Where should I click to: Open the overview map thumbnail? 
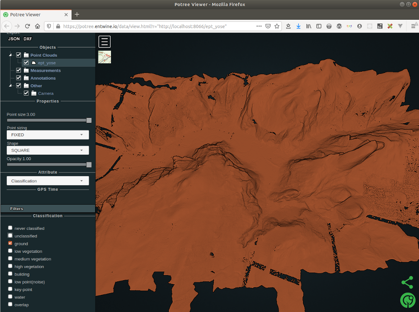click(x=104, y=57)
